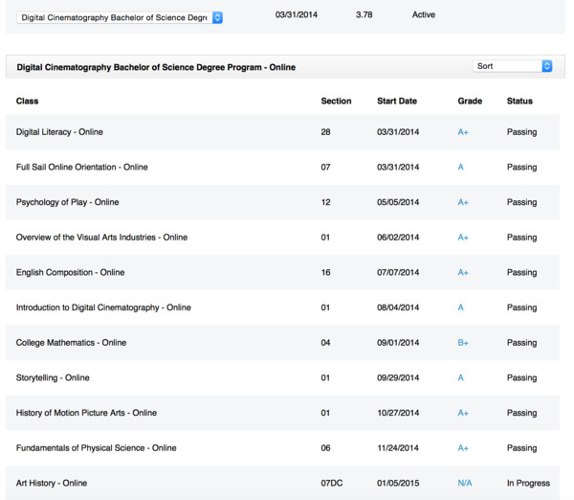Click the Passing status for Digital Literacy
Image resolution: width=574 pixels, height=500 pixels.
[x=522, y=132]
